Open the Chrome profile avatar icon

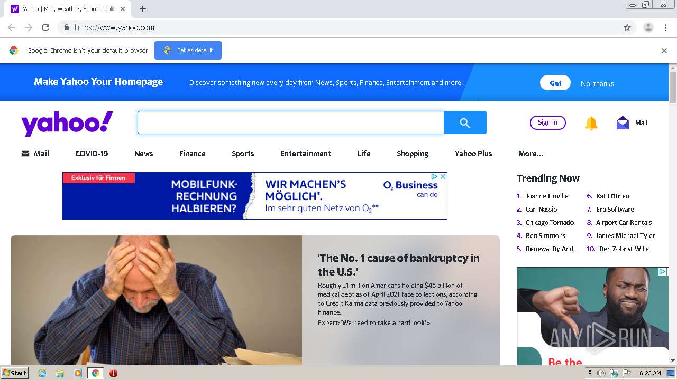[648, 27]
